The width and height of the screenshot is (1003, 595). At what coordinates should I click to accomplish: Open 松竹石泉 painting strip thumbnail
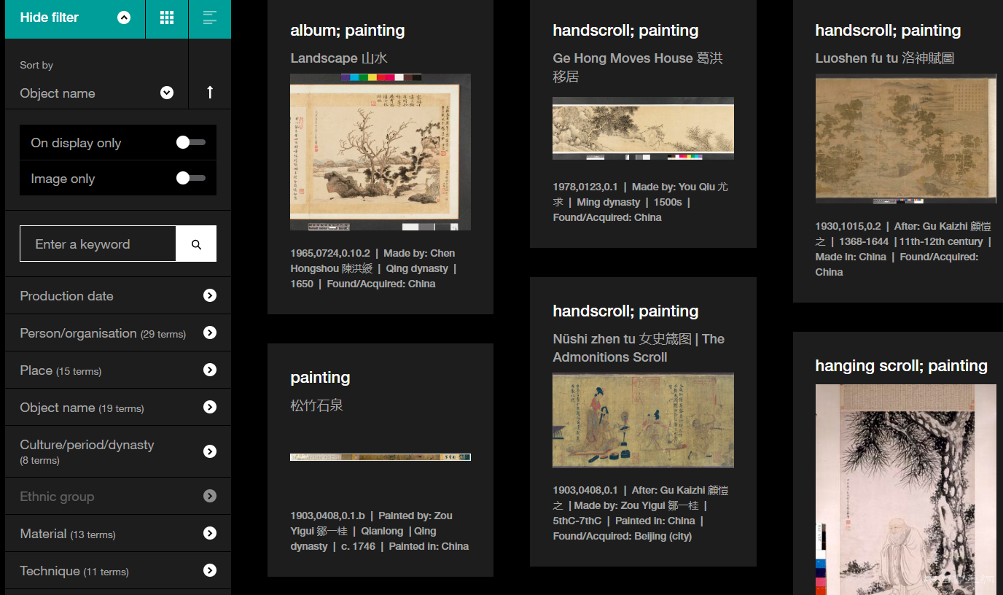(380, 457)
